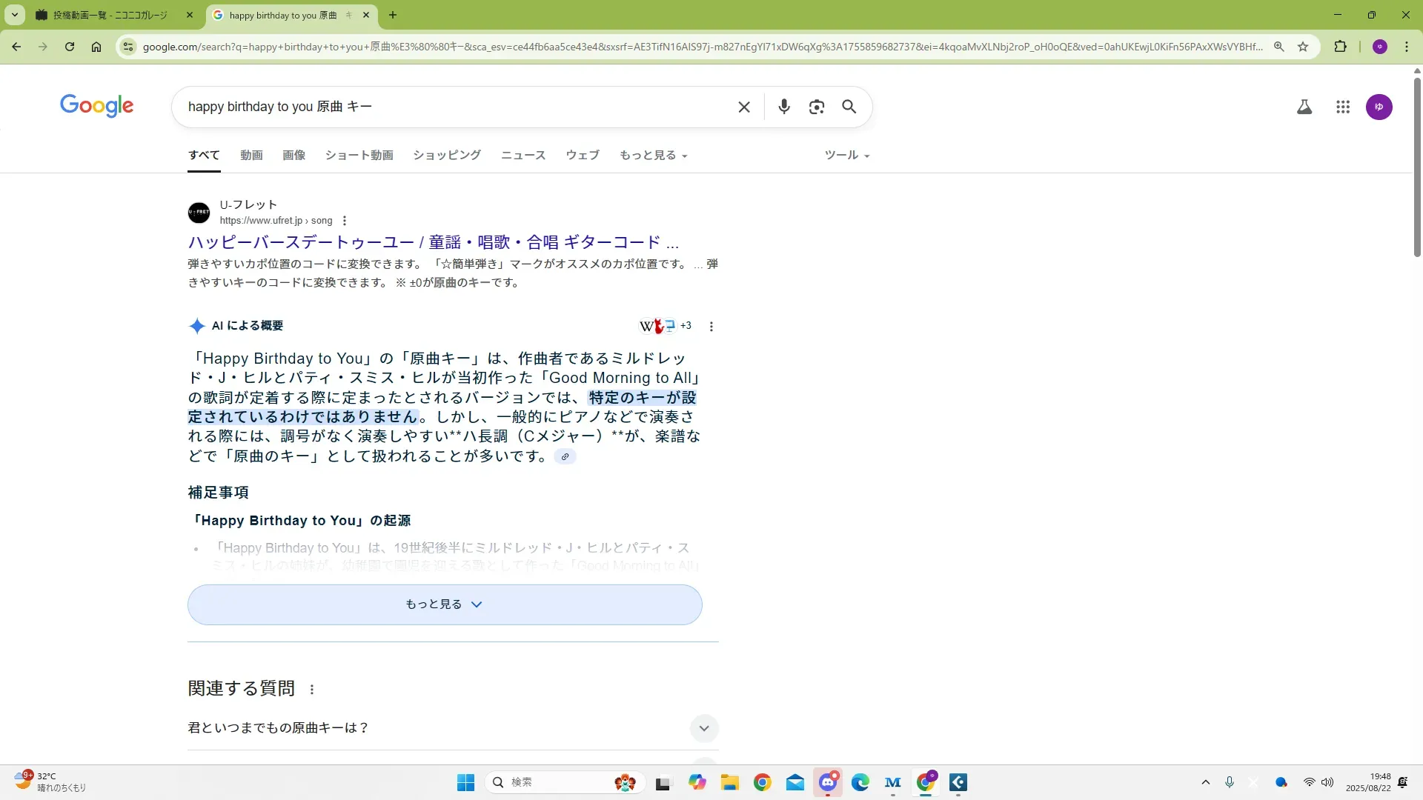Open the ツール dropdown
1423x800 pixels.
click(x=846, y=155)
